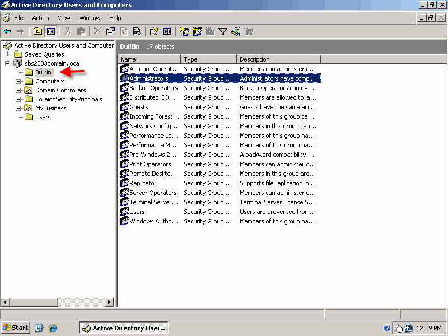Create a new group with toolbar icon

[197, 31]
